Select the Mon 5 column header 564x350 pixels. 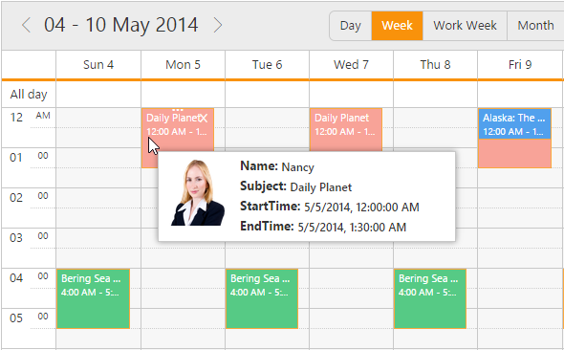pos(183,65)
